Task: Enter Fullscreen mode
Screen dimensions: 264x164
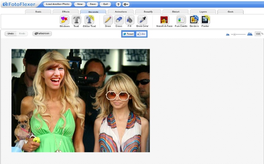Action: point(42,33)
